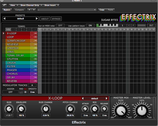Click the pattern keys mini keyboard
Image resolution: width=158 pixels, height=126 pixels.
point(107,25)
